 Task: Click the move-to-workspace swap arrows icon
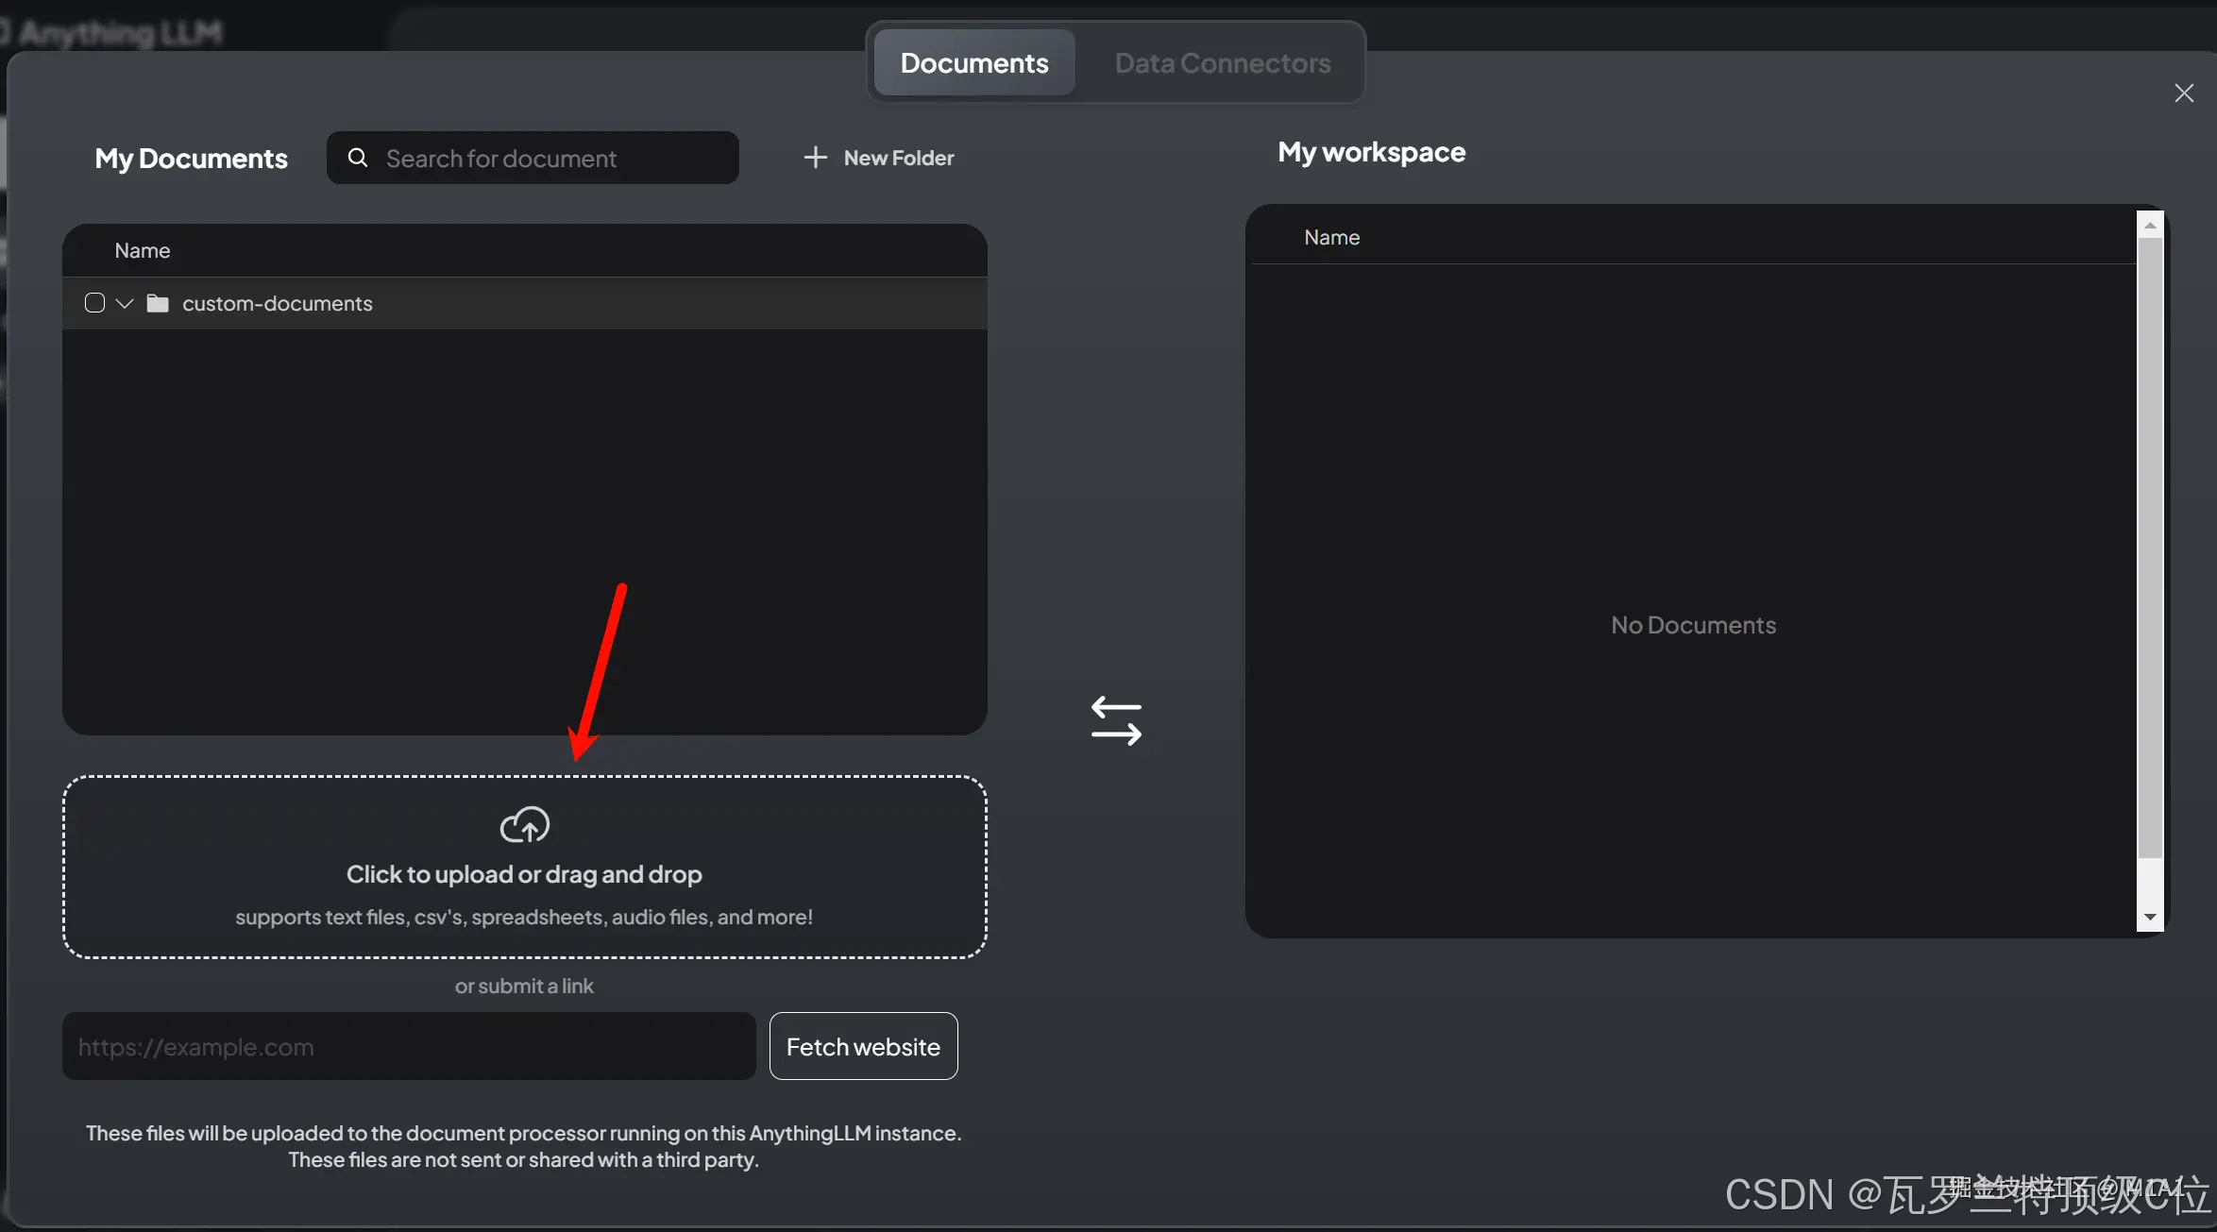coord(1116,721)
